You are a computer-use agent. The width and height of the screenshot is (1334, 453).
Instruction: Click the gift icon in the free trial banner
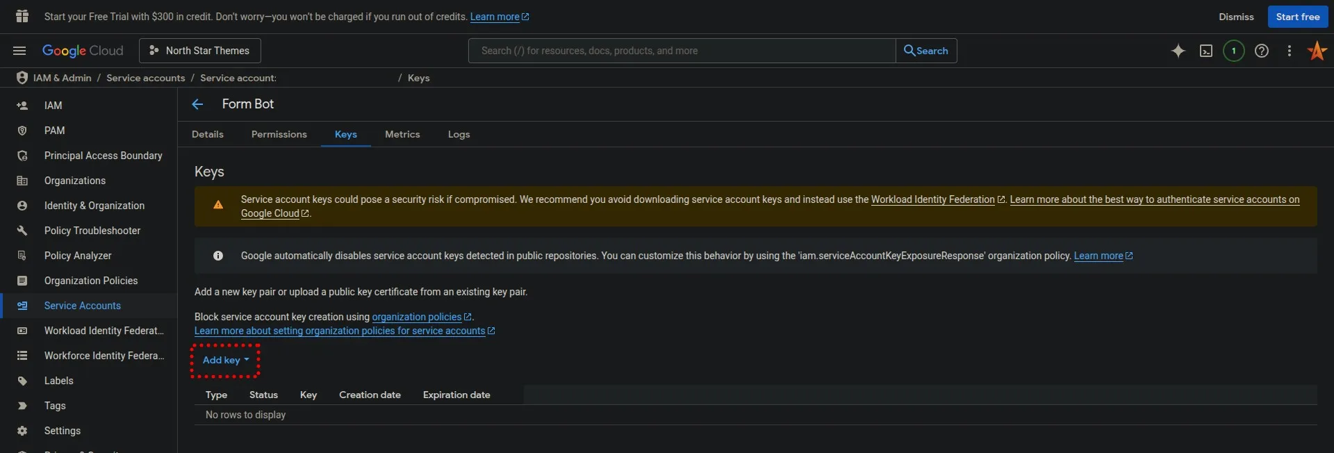pyautogui.click(x=22, y=16)
